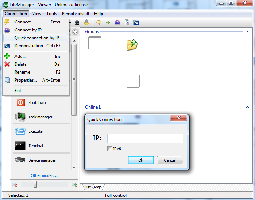Switch to the List tab
The image size is (255, 200).
pyautogui.click(x=88, y=187)
